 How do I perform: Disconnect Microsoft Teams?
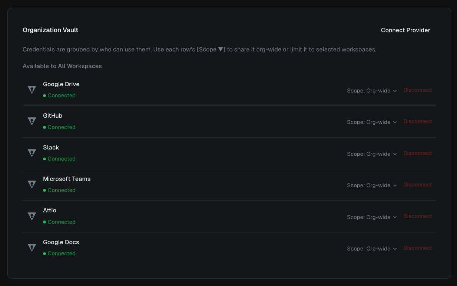pyautogui.click(x=418, y=185)
